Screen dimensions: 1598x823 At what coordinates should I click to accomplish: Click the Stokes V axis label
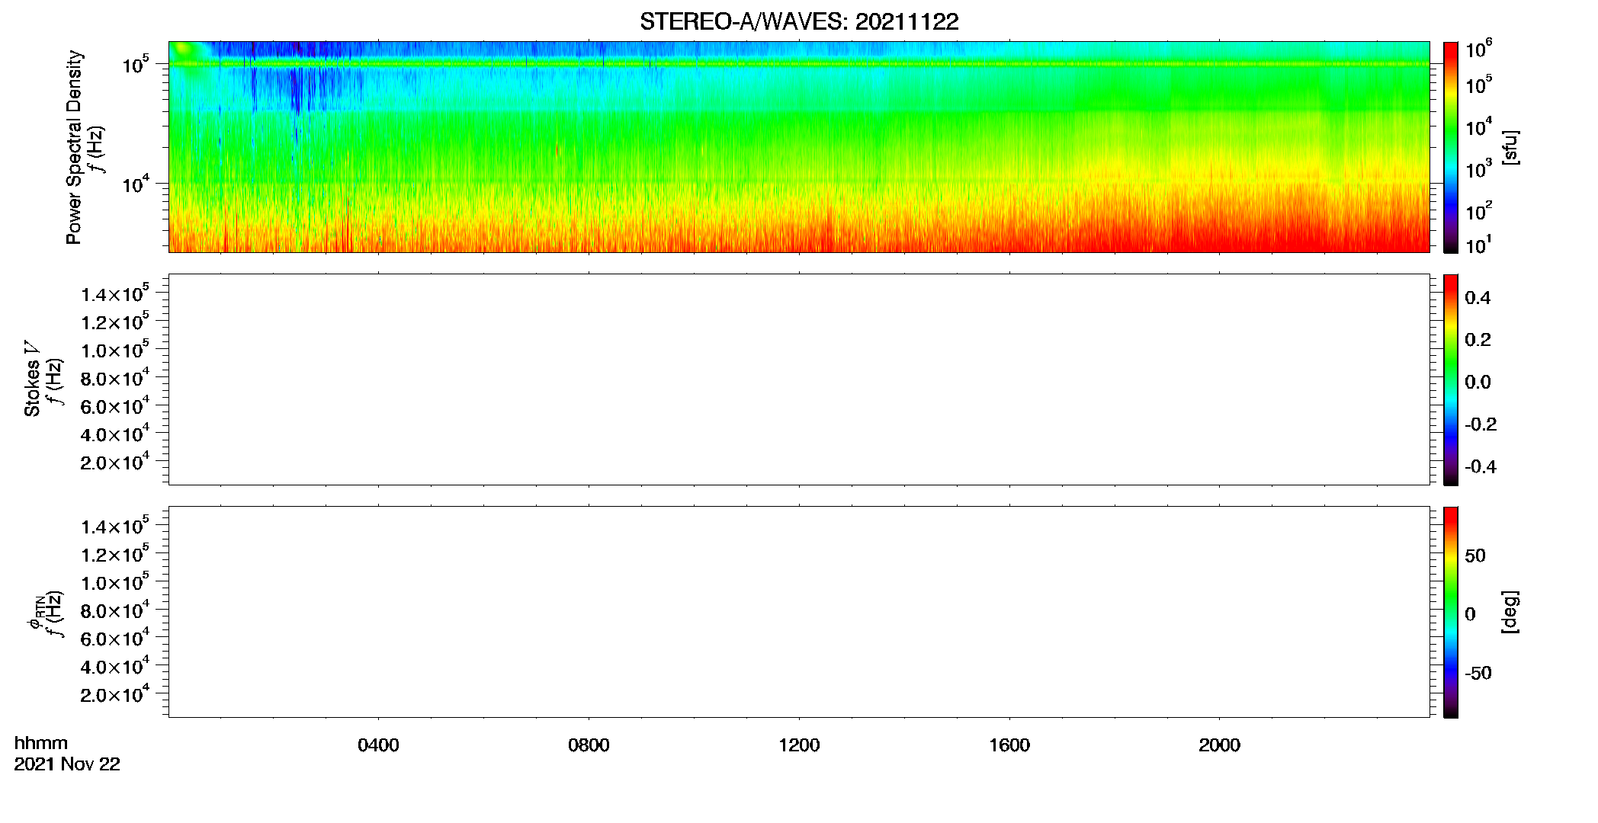tap(32, 379)
